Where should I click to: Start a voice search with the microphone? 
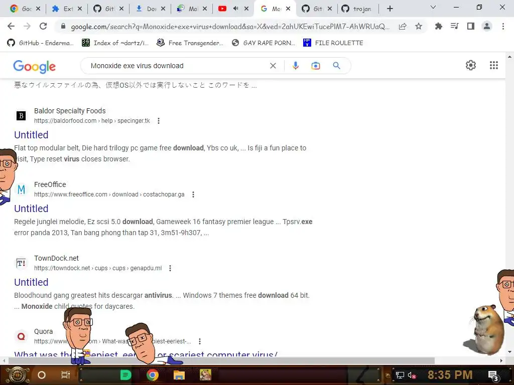coord(295,66)
